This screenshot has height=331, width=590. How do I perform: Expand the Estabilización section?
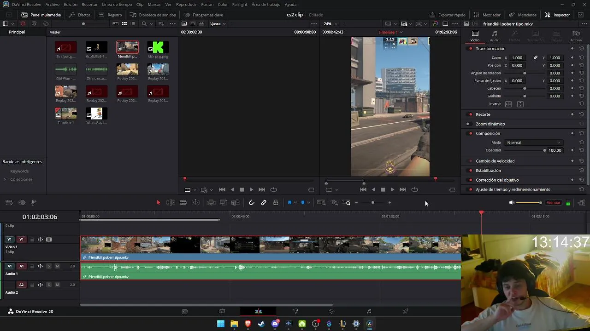pyautogui.click(x=488, y=171)
